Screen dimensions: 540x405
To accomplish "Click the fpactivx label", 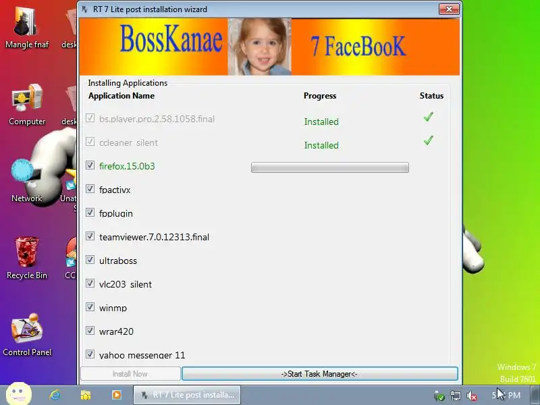I will [x=115, y=190].
